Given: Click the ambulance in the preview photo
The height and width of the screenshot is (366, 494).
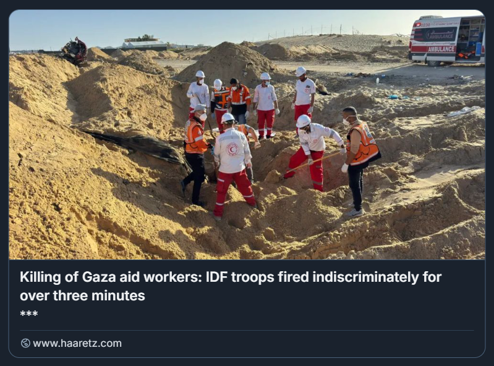Looking at the screenshot, I should click(x=446, y=40).
